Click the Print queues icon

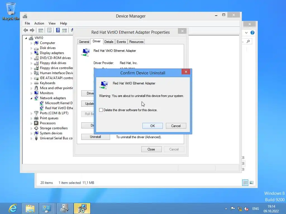pos(36,118)
